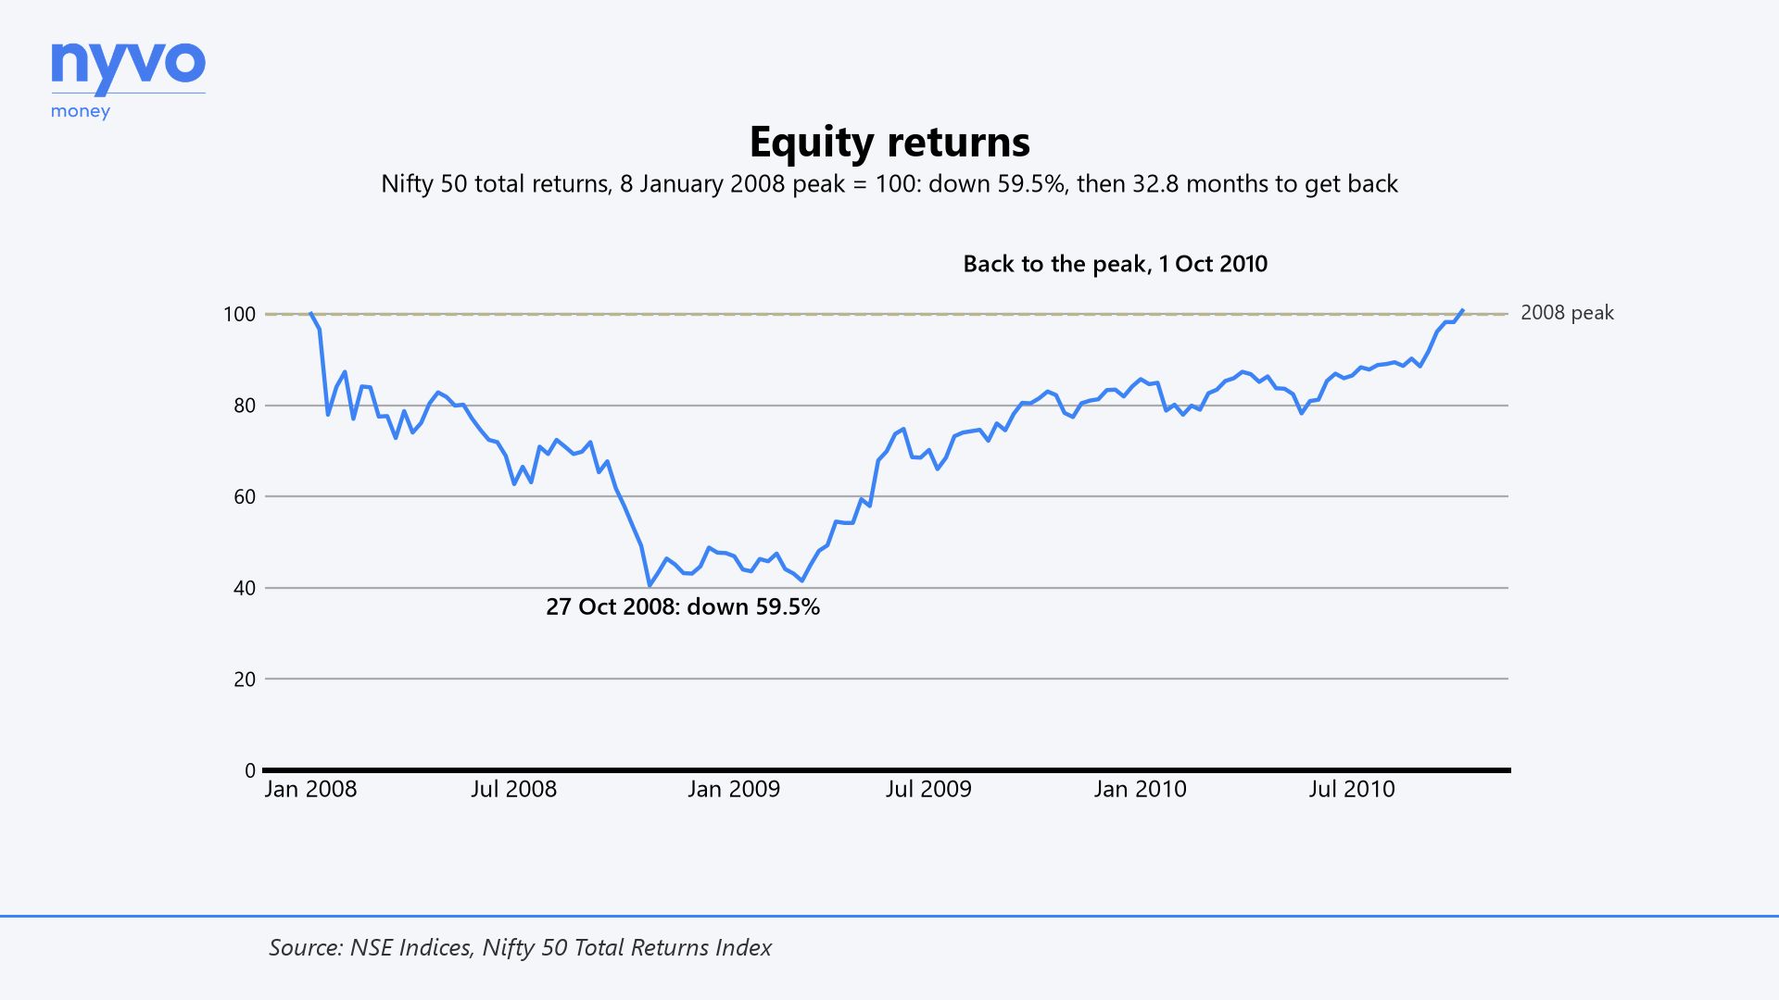This screenshot has height=1000, width=1779.
Task: Select the y-axis label 80
Action: tap(245, 406)
